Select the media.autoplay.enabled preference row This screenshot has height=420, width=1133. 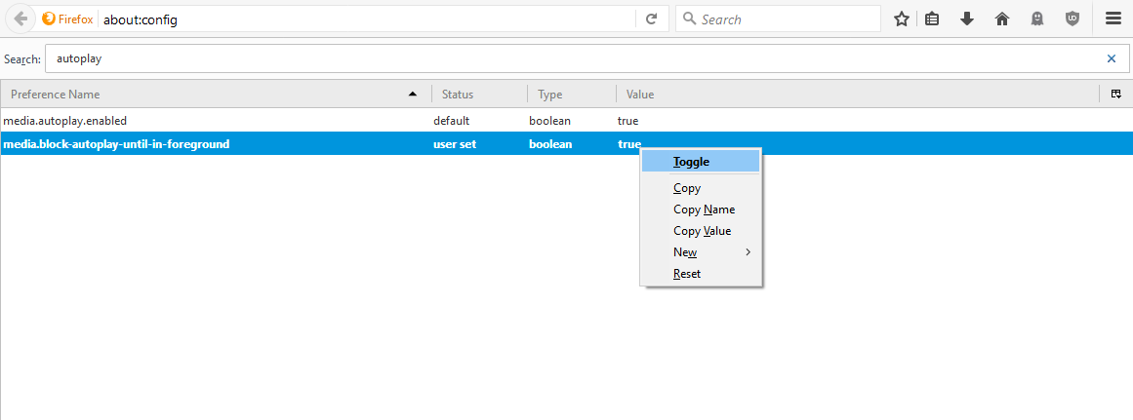point(566,121)
